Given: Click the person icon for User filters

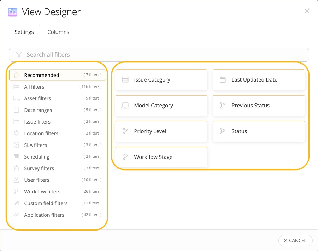Looking at the screenshot, I should [16, 180].
